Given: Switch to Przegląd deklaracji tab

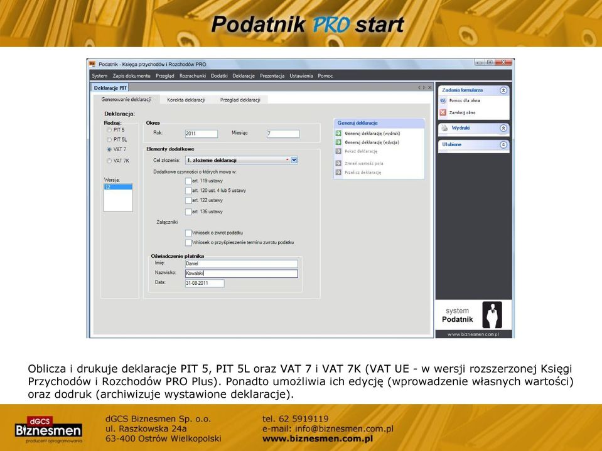Looking at the screenshot, I should click(240, 100).
